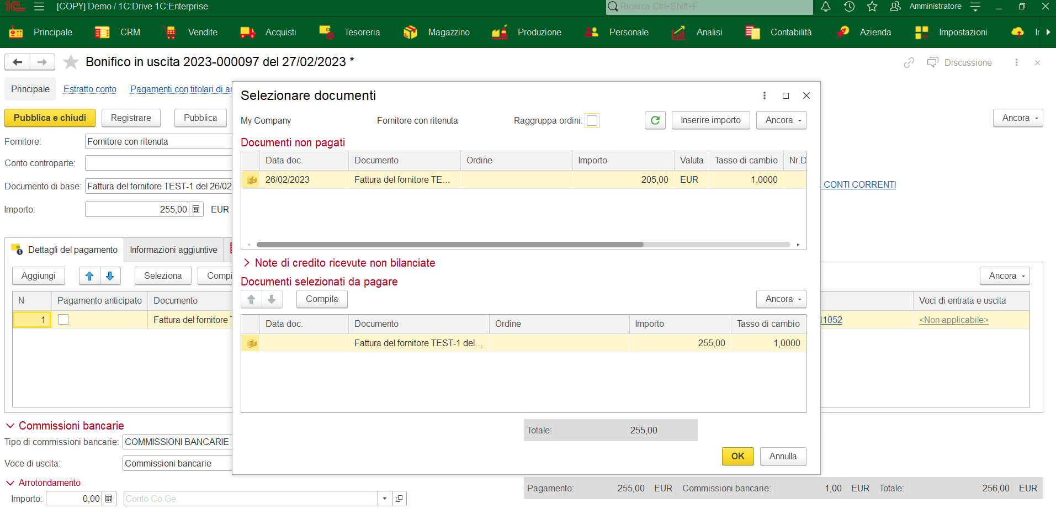Open Ancora dropdown at document top right
Image resolution: width=1056 pixels, height=514 pixels.
[1018, 118]
